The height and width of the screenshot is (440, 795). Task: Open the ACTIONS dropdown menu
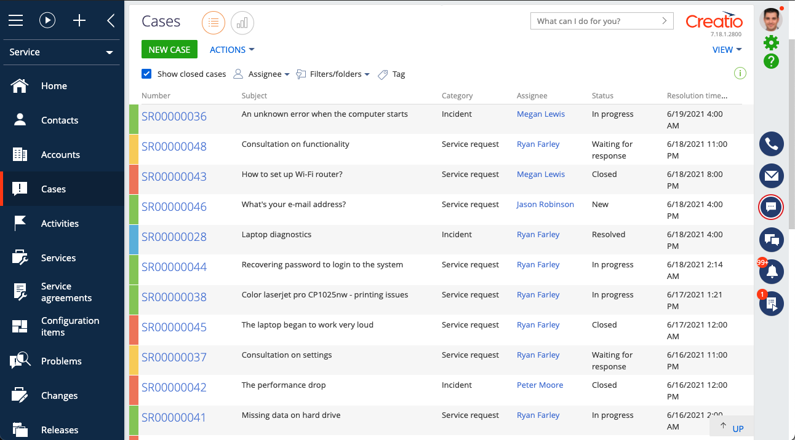(x=231, y=50)
